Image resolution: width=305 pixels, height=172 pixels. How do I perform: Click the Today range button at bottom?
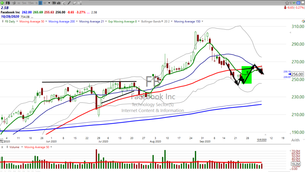[x=38, y=171]
